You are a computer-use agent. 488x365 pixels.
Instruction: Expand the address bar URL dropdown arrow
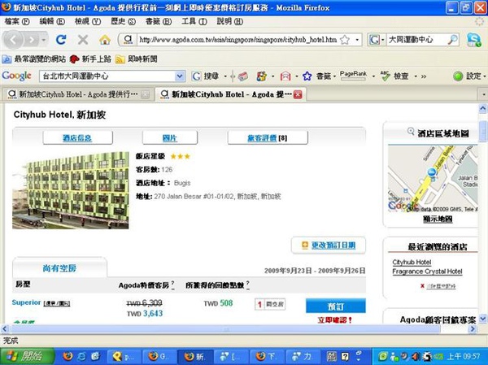pyautogui.click(x=357, y=40)
